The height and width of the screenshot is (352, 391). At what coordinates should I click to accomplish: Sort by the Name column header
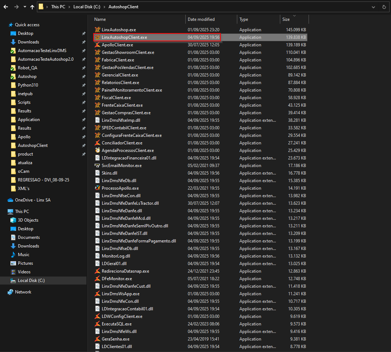pyautogui.click(x=100, y=19)
